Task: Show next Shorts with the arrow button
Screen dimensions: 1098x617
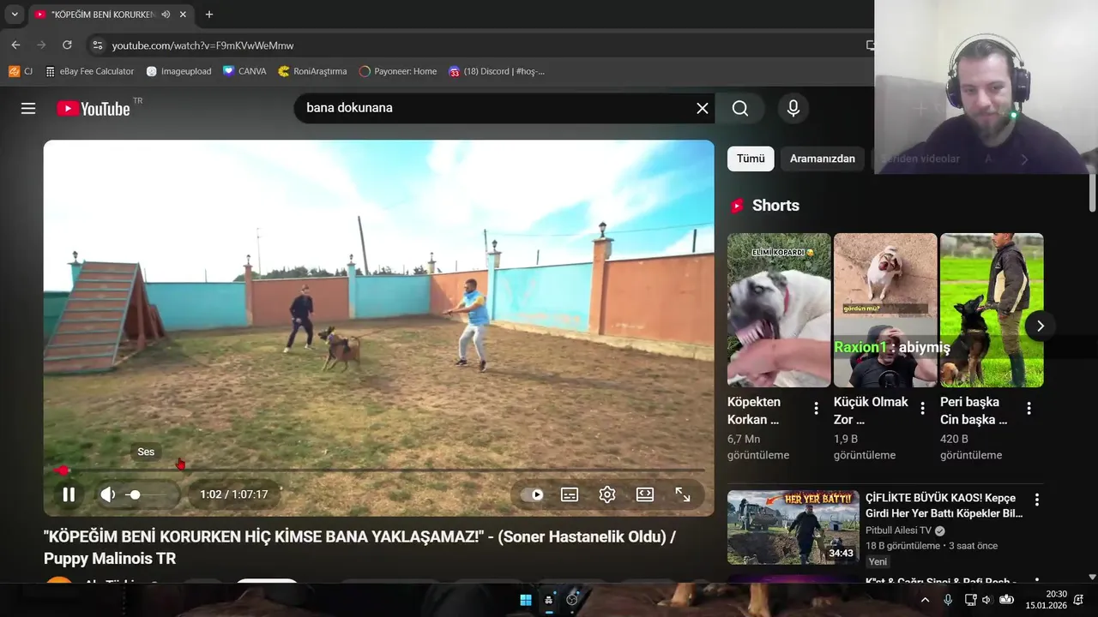Action: pos(1040,326)
